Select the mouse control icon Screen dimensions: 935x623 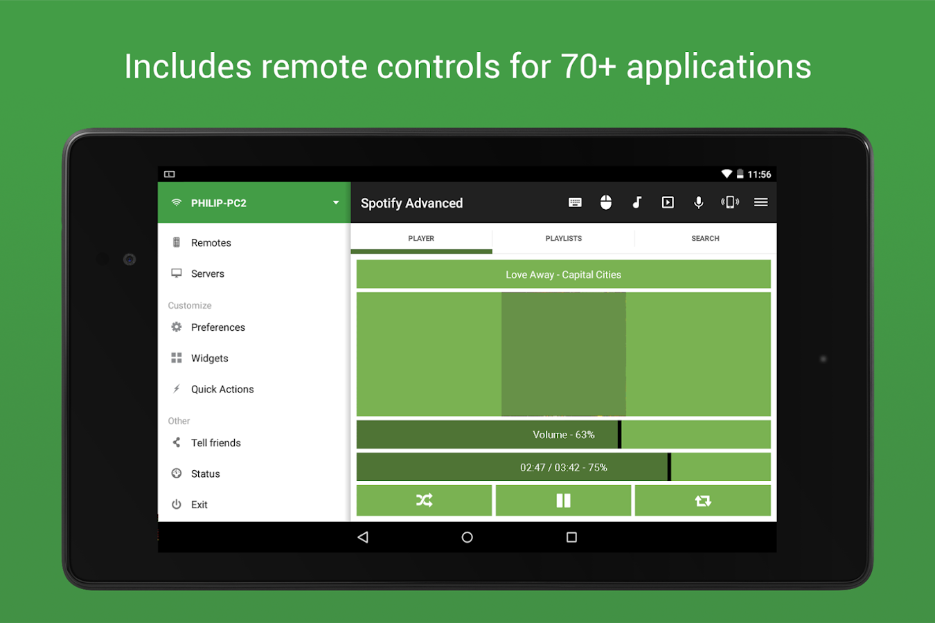point(606,202)
